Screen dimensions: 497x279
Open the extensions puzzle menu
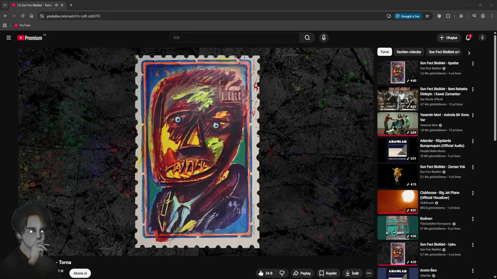tap(448, 16)
